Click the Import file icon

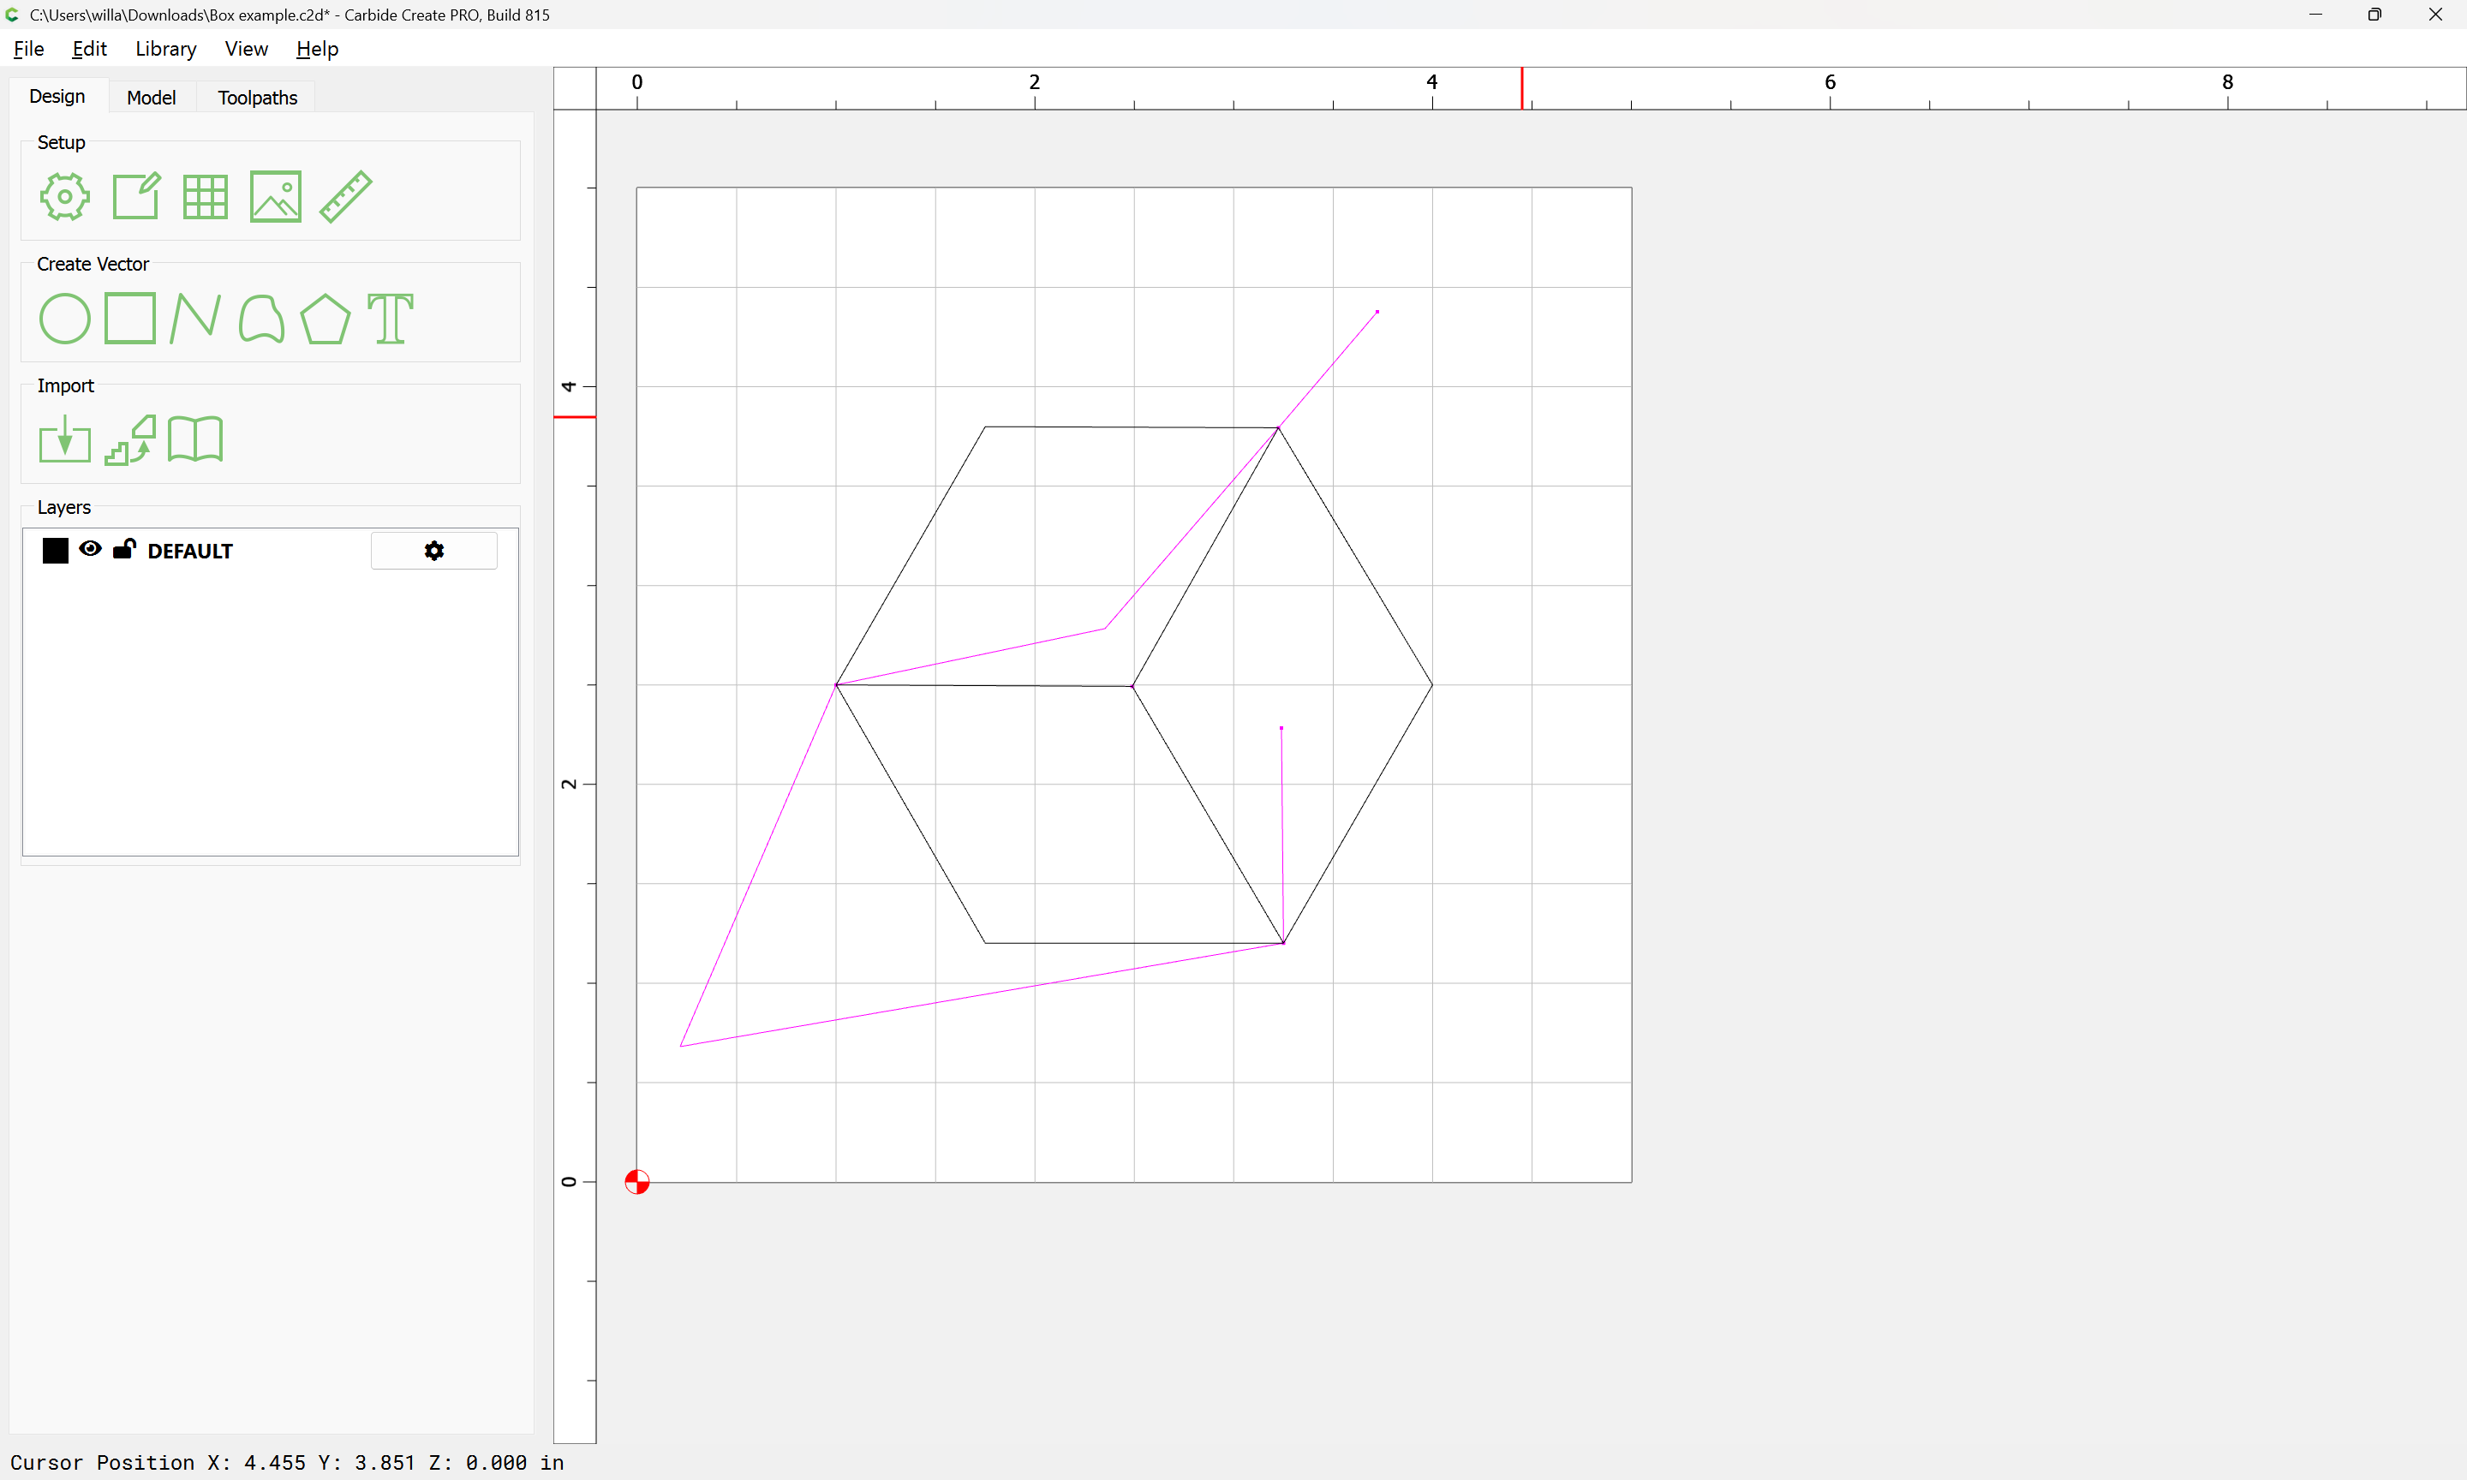pyautogui.click(x=65, y=439)
